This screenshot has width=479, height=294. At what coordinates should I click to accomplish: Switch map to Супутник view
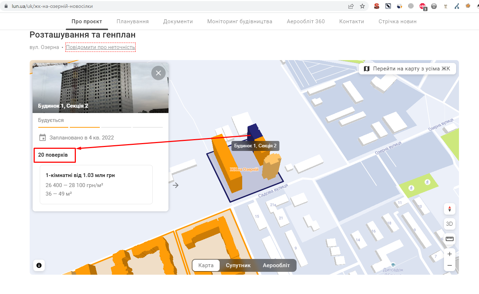[x=238, y=265]
